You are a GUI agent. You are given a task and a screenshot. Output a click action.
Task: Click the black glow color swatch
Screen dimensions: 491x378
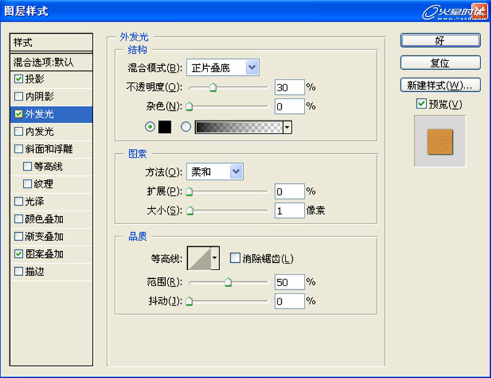164,127
